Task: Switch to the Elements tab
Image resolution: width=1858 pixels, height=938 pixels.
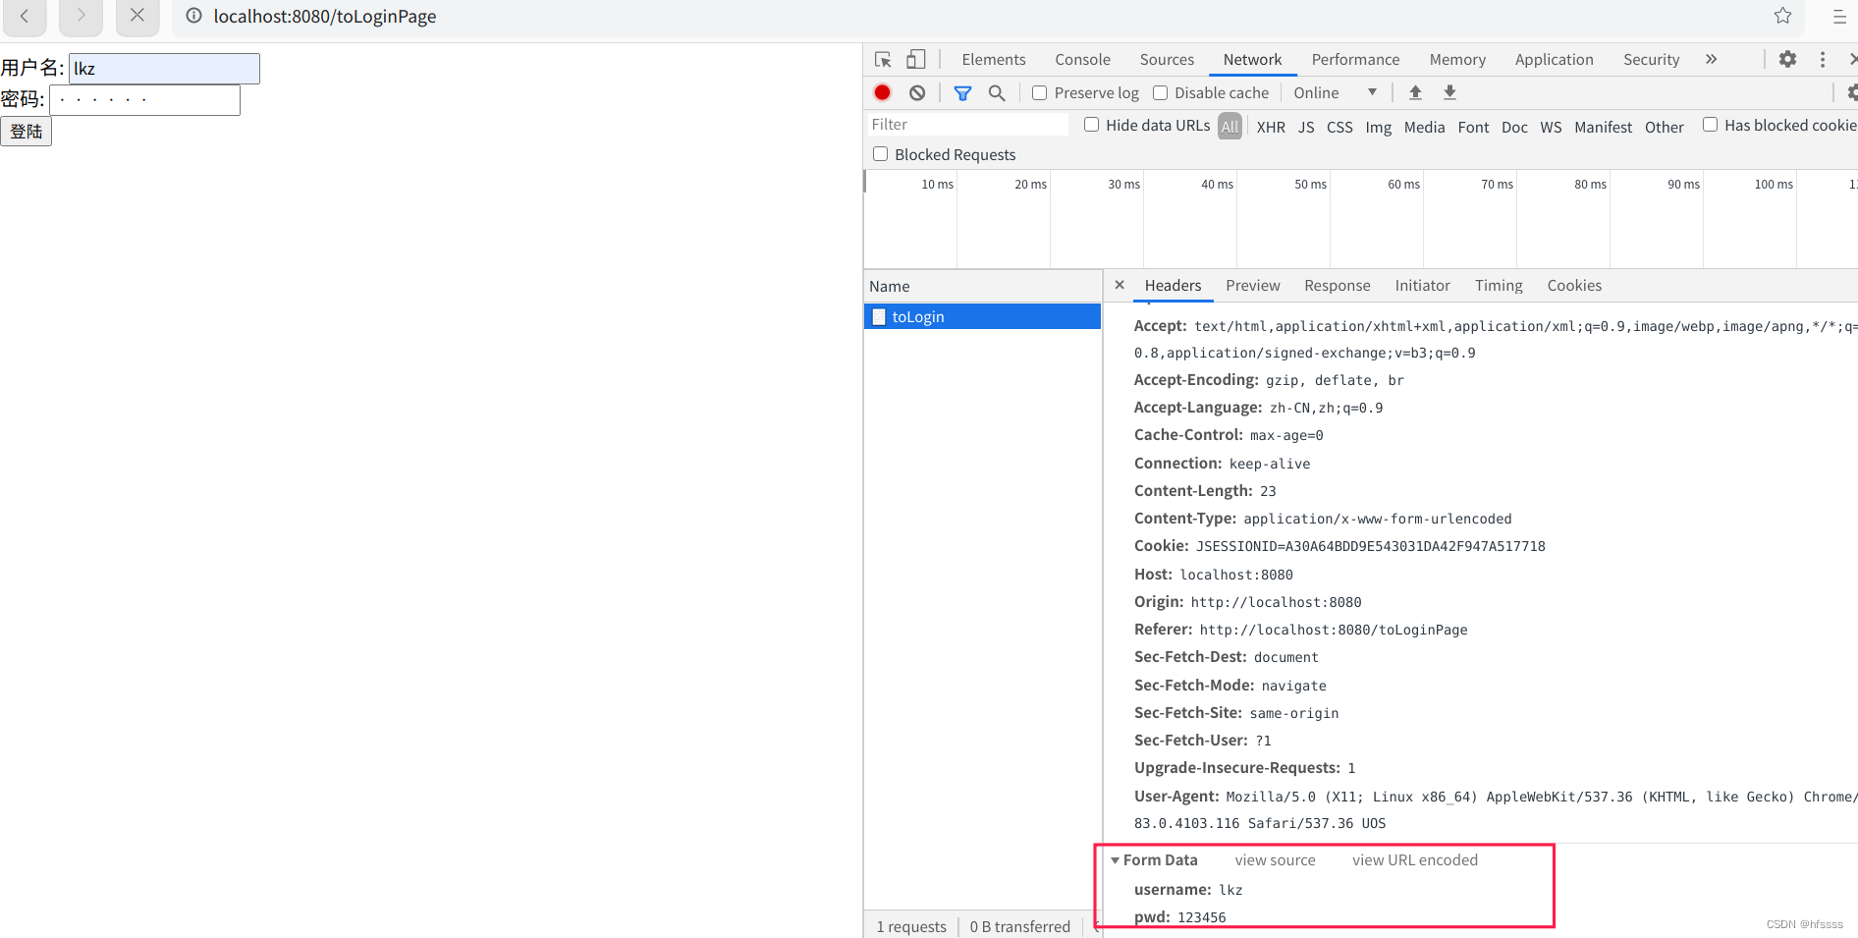Action: click(x=993, y=60)
